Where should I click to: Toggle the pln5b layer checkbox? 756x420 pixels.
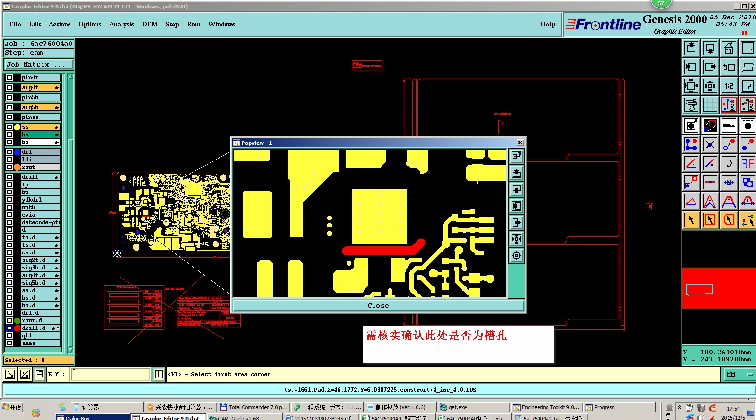9,97
